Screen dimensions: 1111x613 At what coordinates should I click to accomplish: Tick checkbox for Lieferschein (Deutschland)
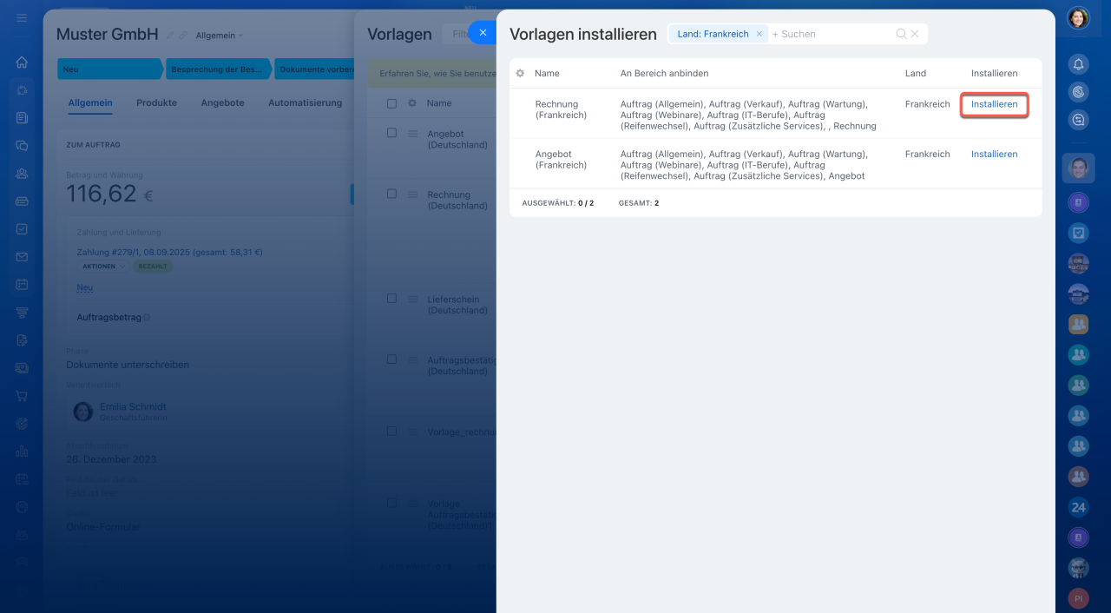(x=391, y=298)
